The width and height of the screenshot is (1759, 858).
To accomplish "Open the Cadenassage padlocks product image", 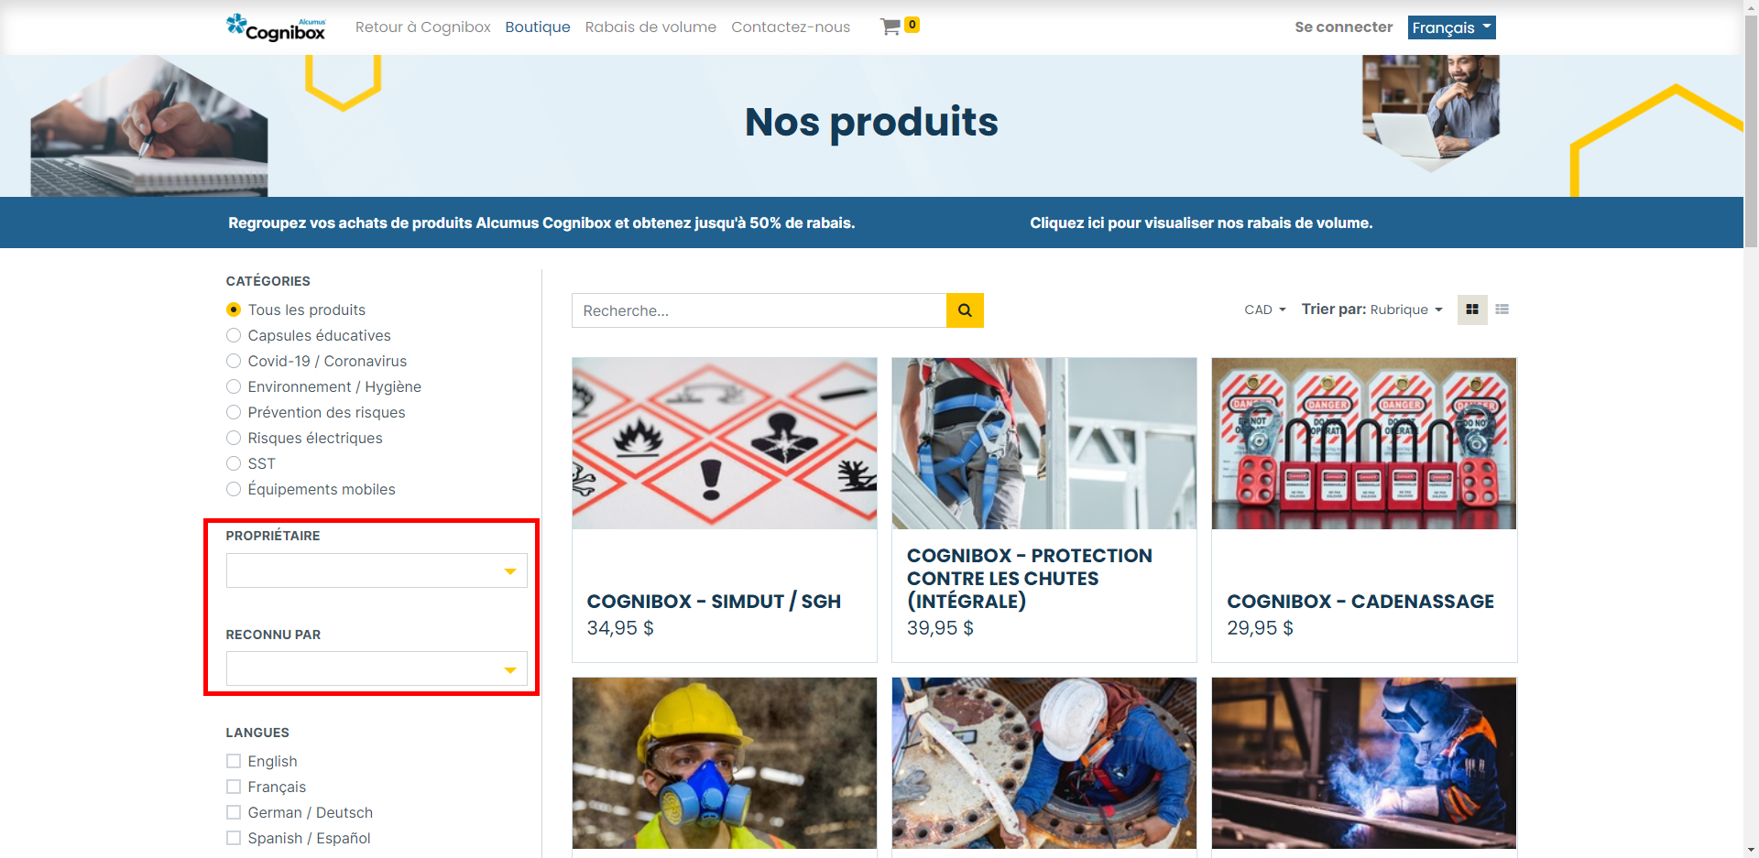I will pyautogui.click(x=1363, y=443).
